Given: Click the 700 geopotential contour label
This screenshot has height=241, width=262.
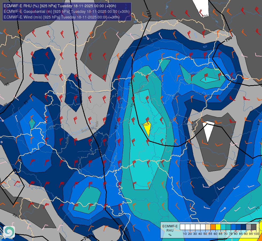Looking at the screenshot, I should [x=229, y=39].
